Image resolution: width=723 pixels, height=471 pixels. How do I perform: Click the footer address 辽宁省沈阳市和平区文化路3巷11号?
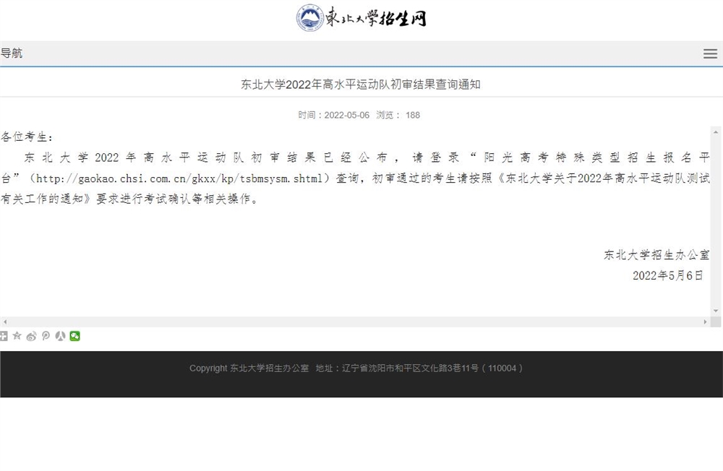coord(411,368)
